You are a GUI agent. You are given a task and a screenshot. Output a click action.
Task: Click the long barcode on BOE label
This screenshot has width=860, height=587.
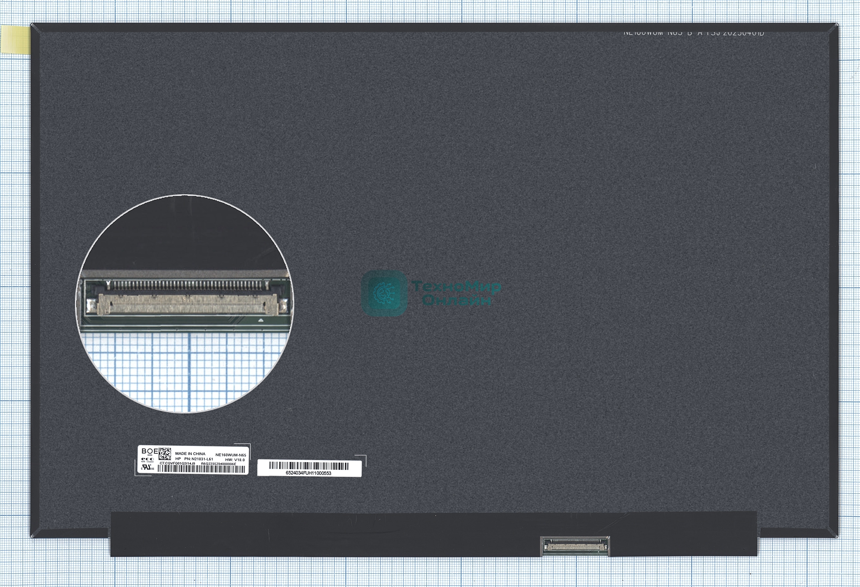click(x=201, y=469)
